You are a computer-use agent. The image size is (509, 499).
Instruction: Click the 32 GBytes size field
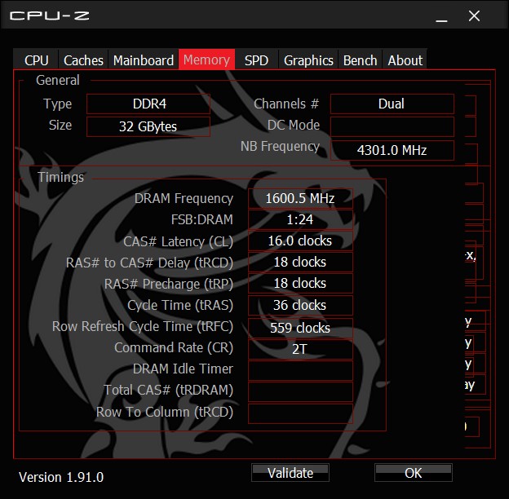(x=148, y=126)
